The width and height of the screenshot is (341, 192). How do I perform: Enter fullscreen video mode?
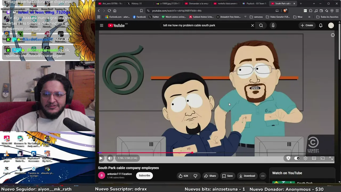tap(331, 158)
